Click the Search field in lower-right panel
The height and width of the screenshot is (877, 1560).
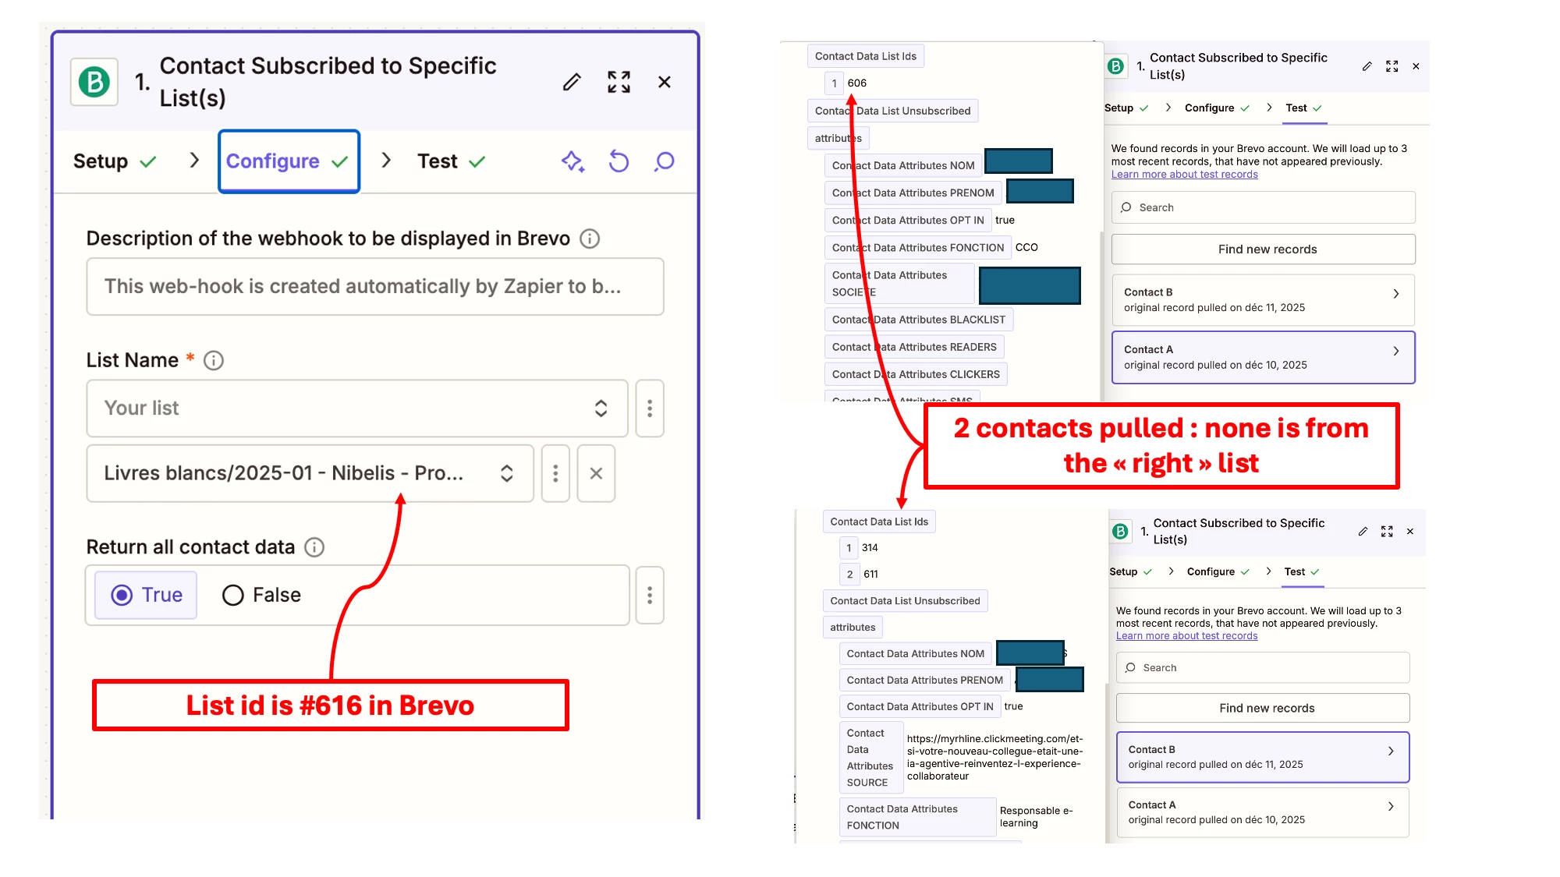(x=1262, y=668)
